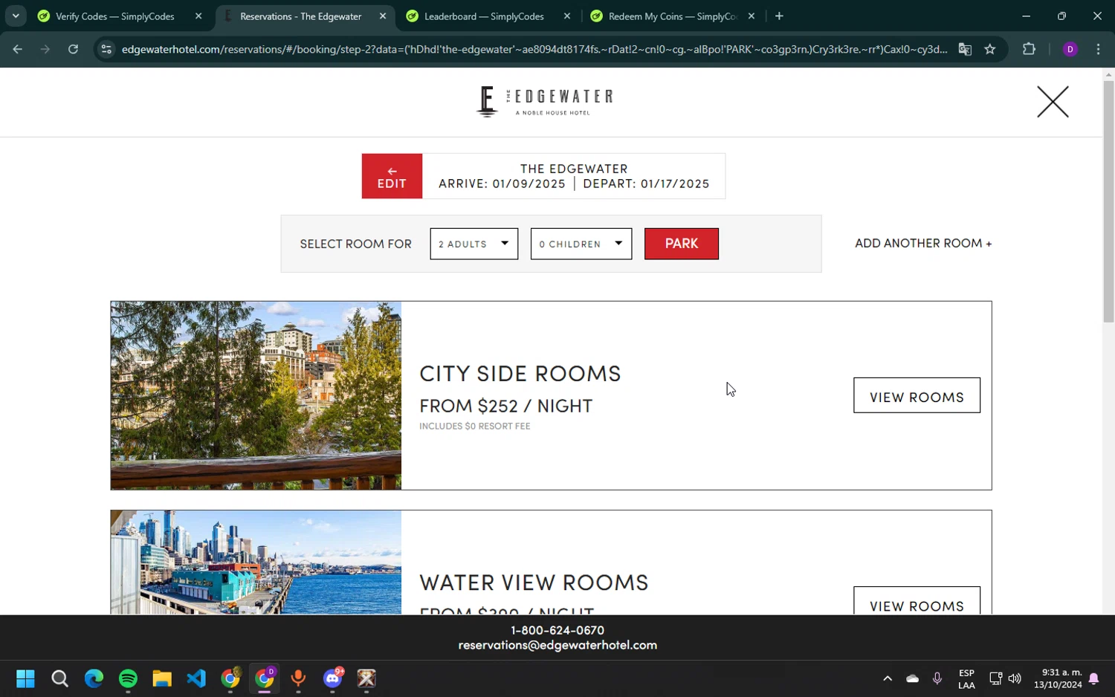Click VIEW ROOMS for Water View Rooms
Screen dimensions: 1115x697
pyautogui.click(x=917, y=602)
